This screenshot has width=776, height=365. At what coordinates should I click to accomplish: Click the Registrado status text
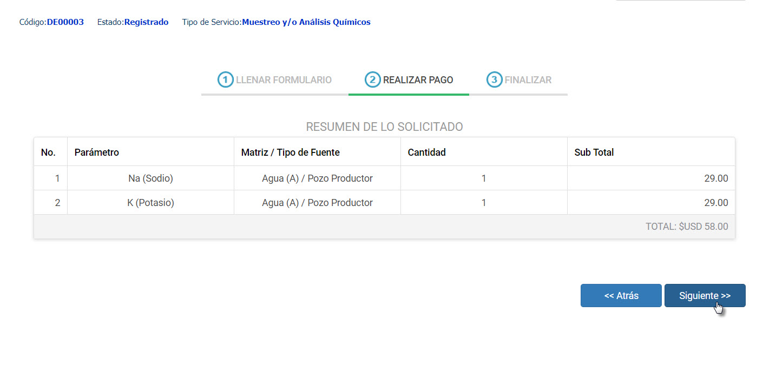(x=146, y=22)
